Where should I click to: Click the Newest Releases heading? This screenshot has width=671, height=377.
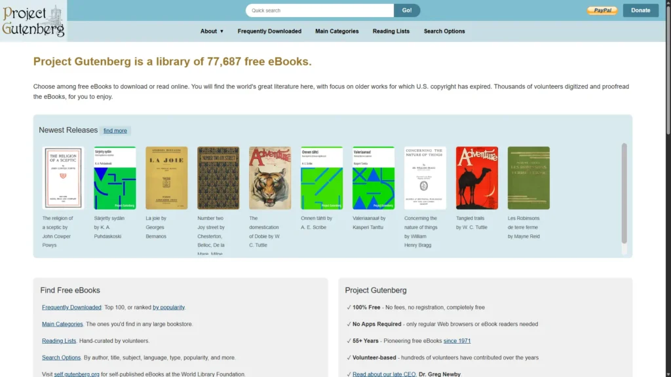(x=68, y=130)
